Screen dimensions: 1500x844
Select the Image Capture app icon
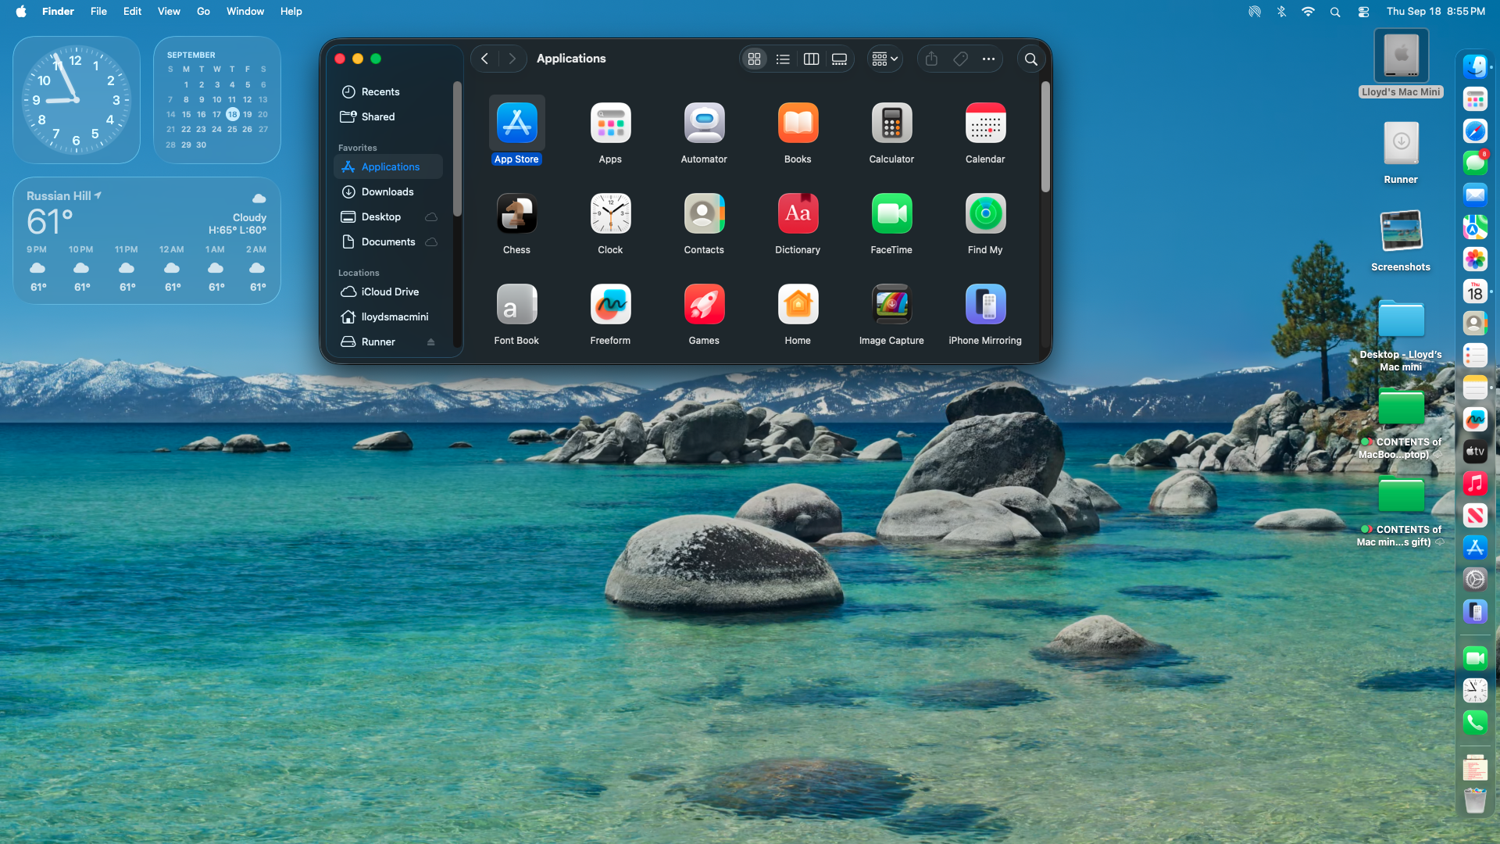(x=891, y=305)
